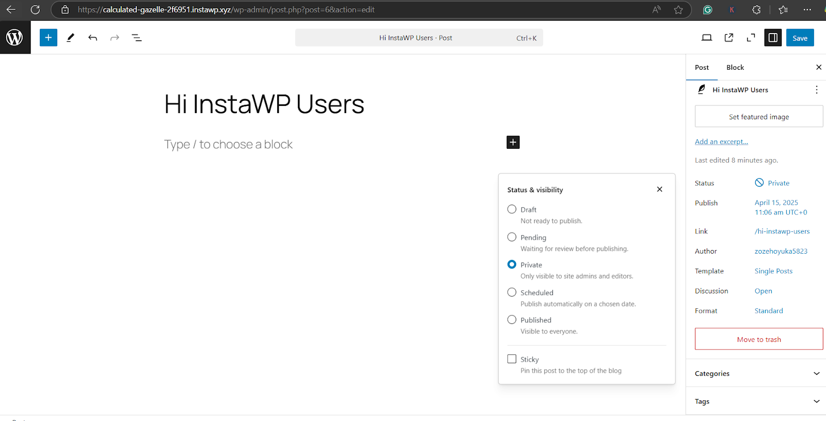Screen dimensions: 826x421
Task: Click the empty 'Type / to choose a block' paragraph
Action: [x=228, y=145]
